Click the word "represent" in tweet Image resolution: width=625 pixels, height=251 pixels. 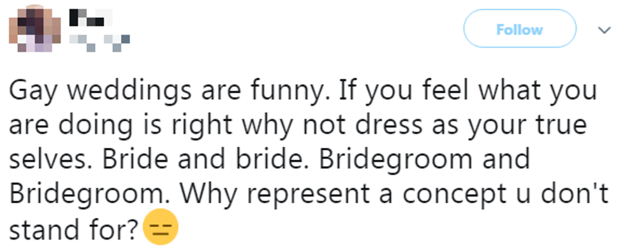tap(305, 194)
